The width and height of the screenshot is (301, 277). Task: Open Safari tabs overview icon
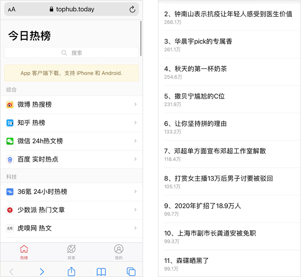131,271
